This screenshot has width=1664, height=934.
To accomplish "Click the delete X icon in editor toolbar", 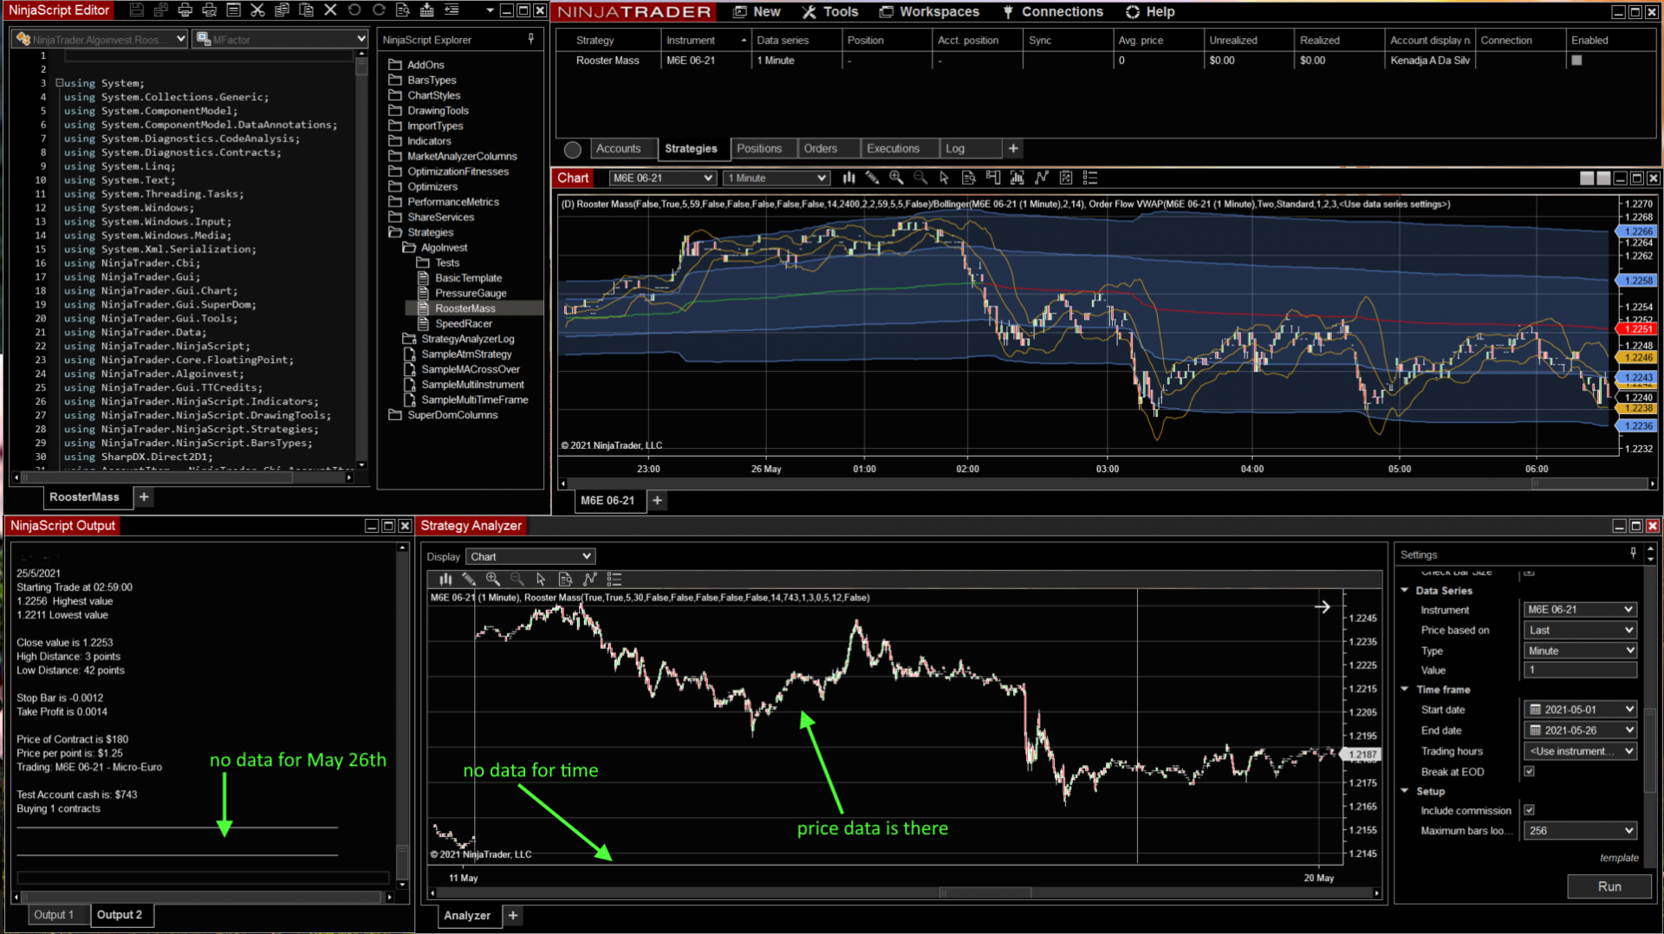I will click(330, 10).
